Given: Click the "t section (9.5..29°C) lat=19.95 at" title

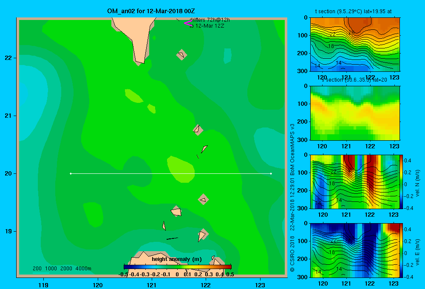Looking at the screenshot, I should pos(353,11).
